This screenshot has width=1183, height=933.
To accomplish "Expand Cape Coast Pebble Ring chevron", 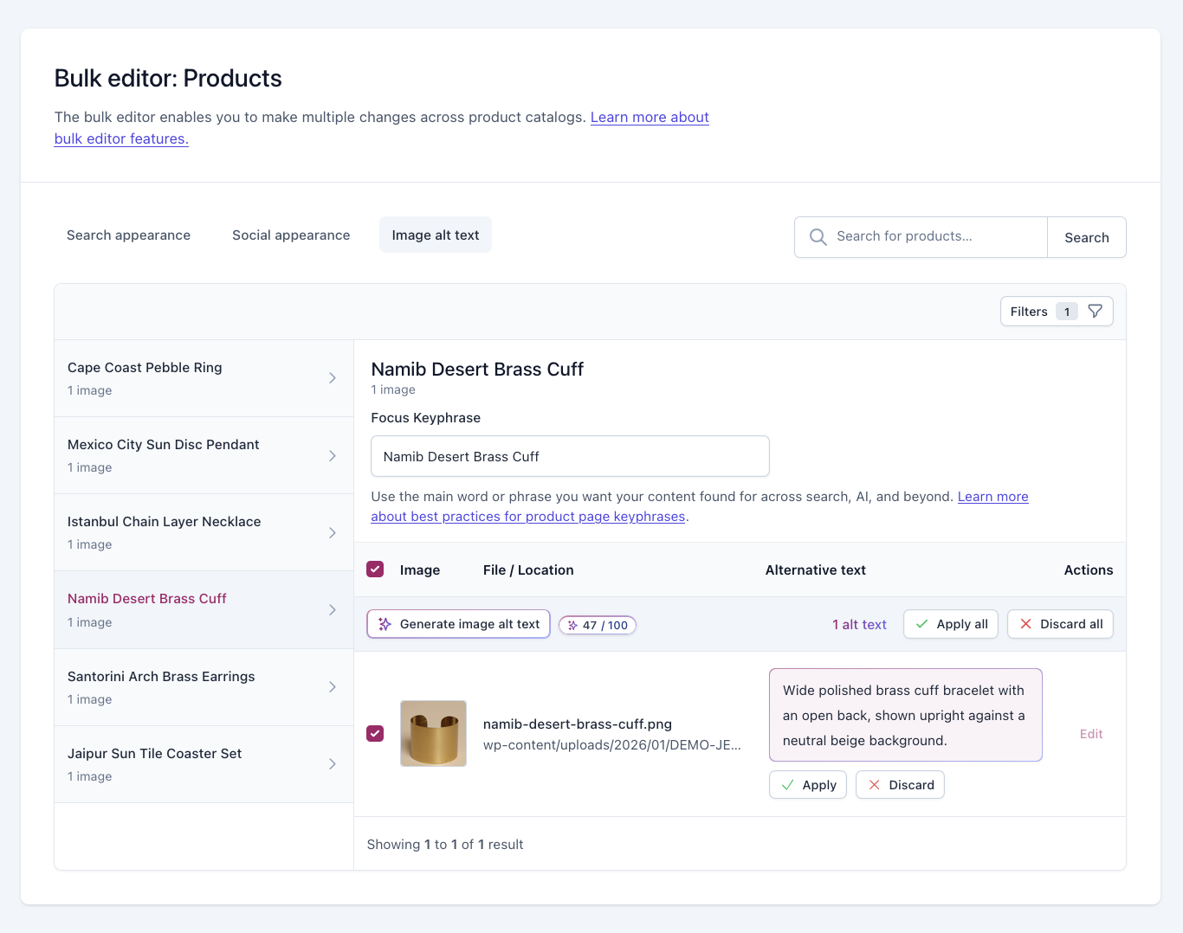I will (333, 378).
